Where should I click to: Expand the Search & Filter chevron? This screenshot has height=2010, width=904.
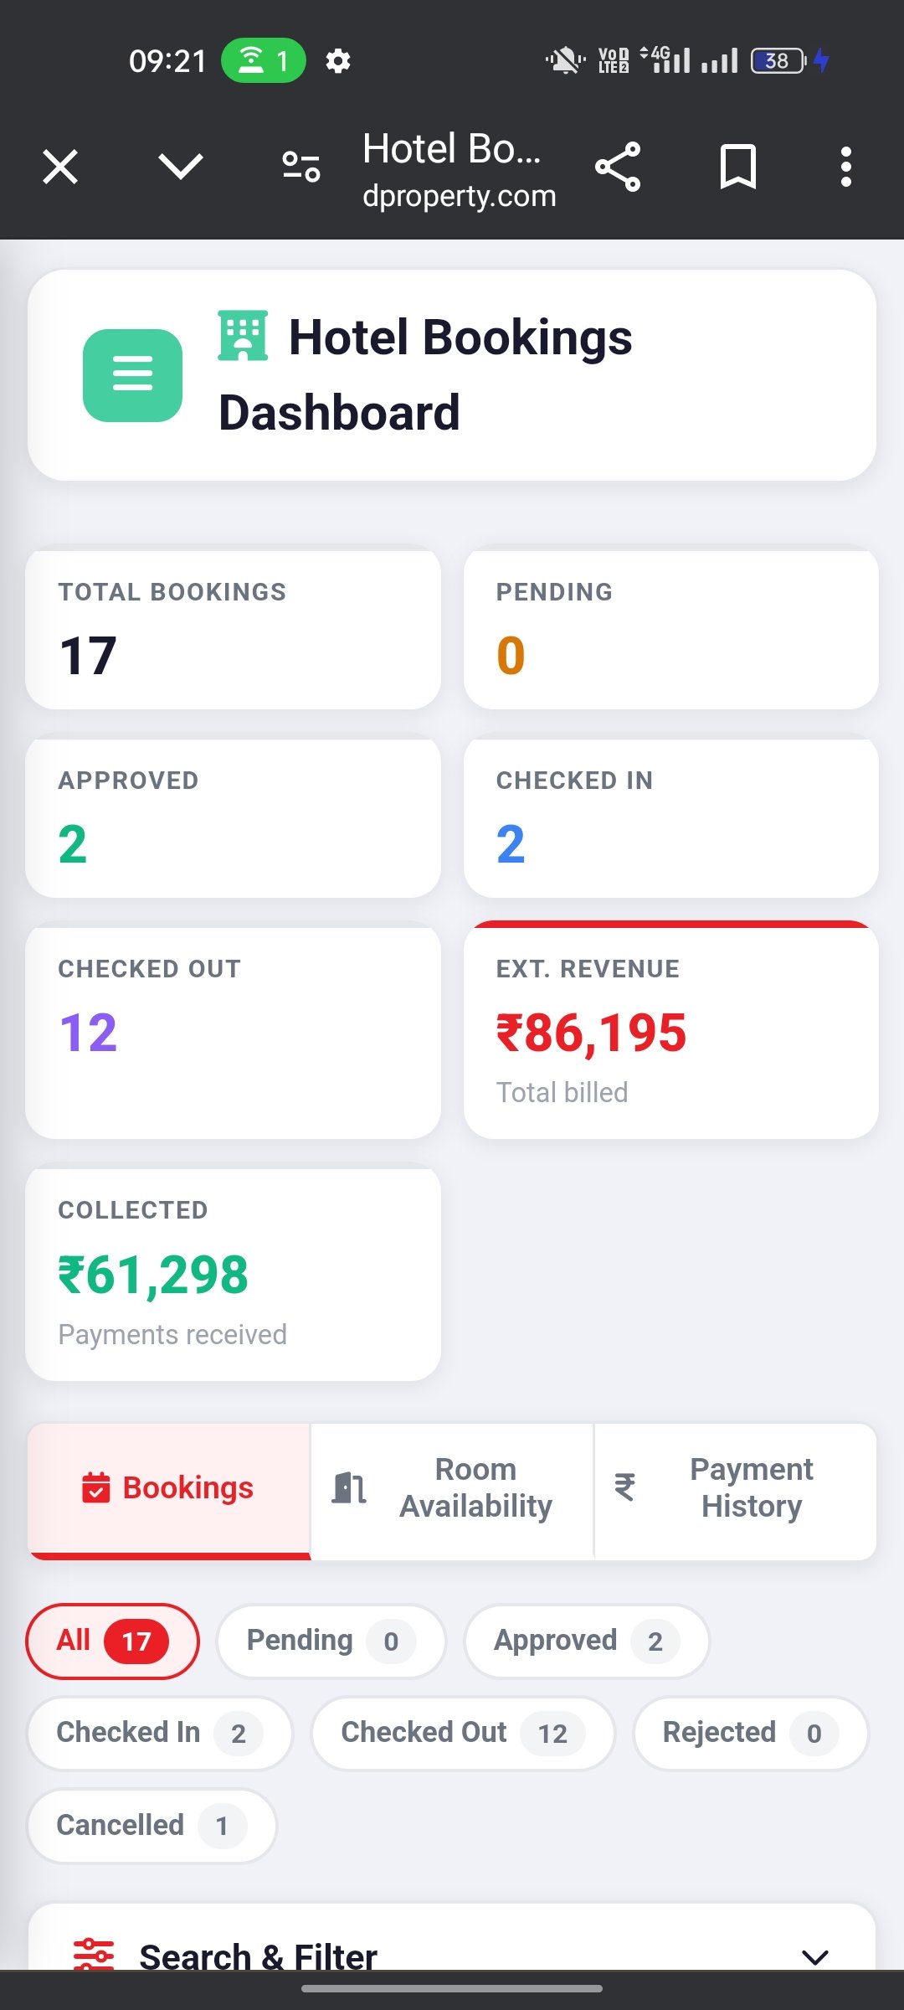pos(815,1956)
